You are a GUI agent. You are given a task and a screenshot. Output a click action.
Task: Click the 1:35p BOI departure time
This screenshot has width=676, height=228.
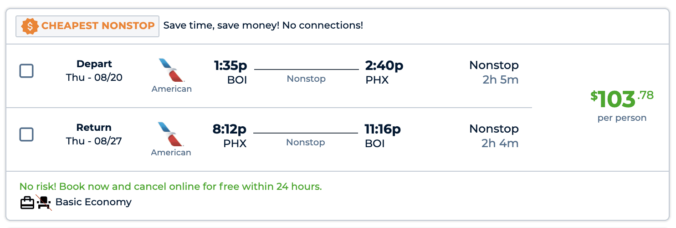pos(230,73)
